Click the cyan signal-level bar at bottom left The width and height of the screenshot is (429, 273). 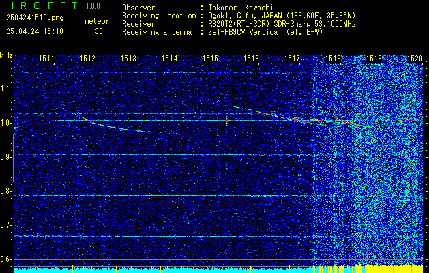(163, 270)
